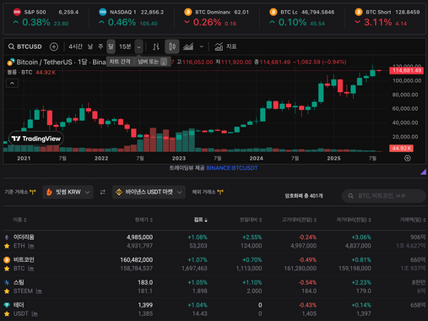The width and height of the screenshot is (428, 321).
Task: Toggle the favorite star for 테더 USDT
Action: pyautogui.click(x=7, y=313)
